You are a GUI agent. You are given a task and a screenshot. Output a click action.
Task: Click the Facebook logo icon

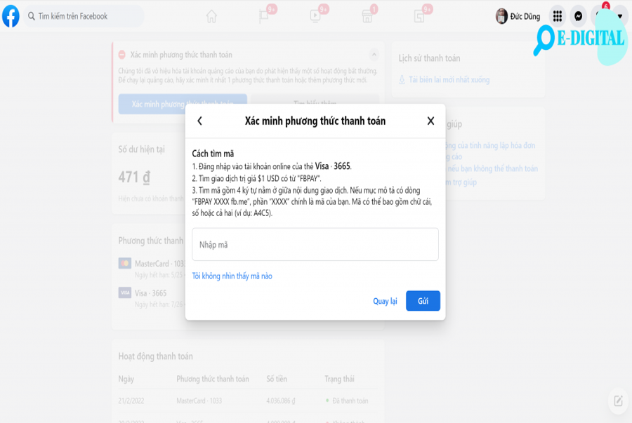(x=11, y=16)
